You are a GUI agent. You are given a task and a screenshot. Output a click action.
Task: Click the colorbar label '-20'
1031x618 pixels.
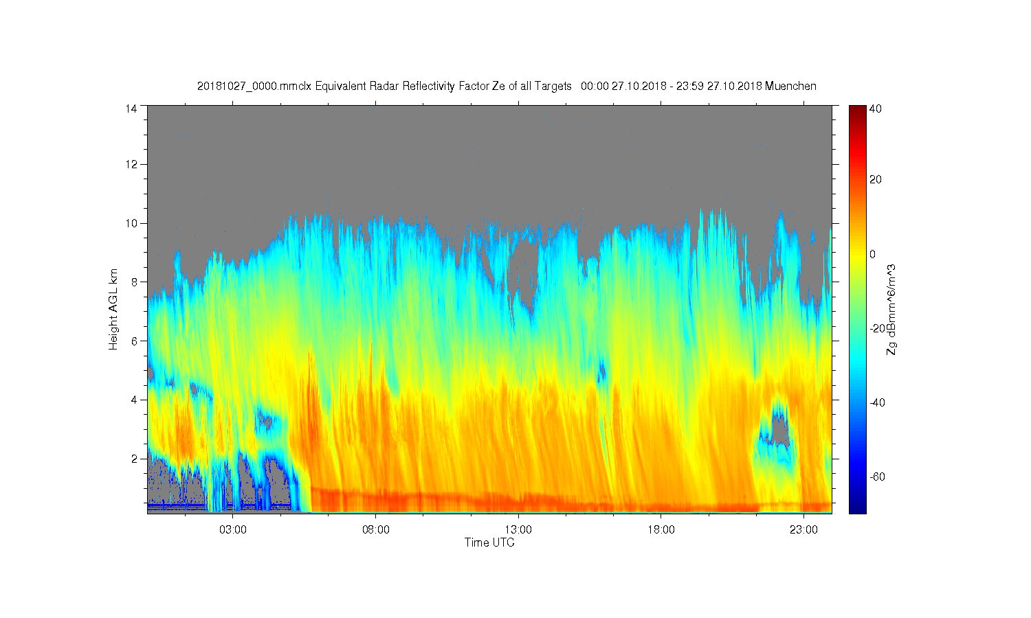[x=877, y=328]
